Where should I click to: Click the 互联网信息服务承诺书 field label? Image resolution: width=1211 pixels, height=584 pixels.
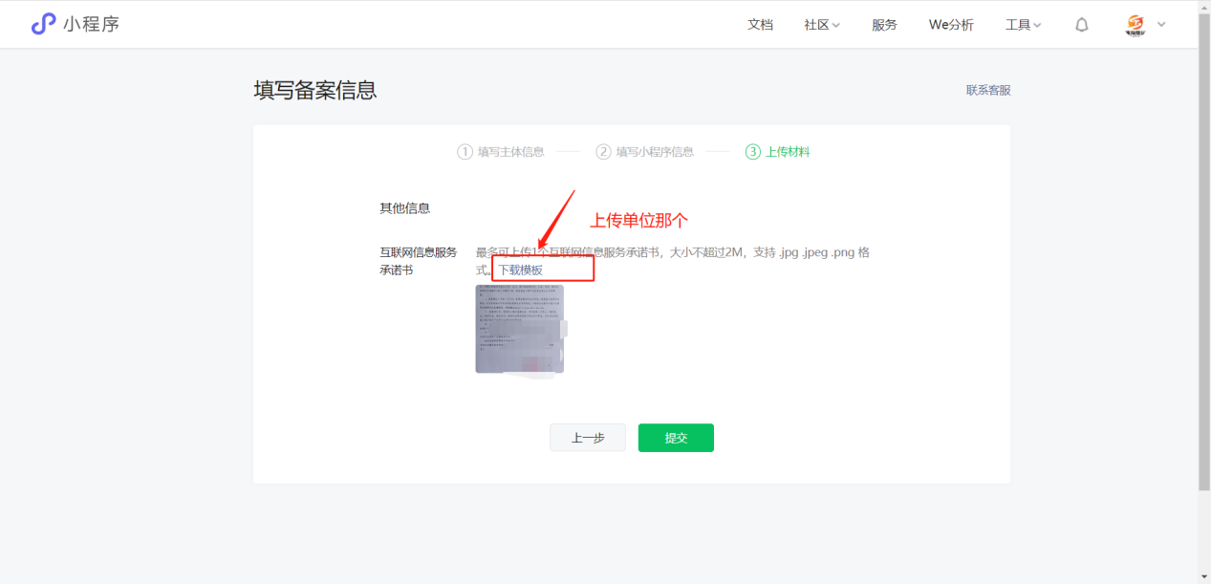click(x=419, y=261)
